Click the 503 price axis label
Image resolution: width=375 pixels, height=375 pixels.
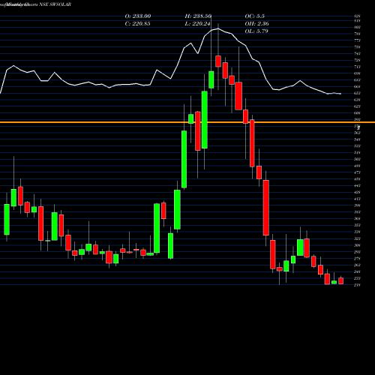pyautogui.click(x=357, y=159)
